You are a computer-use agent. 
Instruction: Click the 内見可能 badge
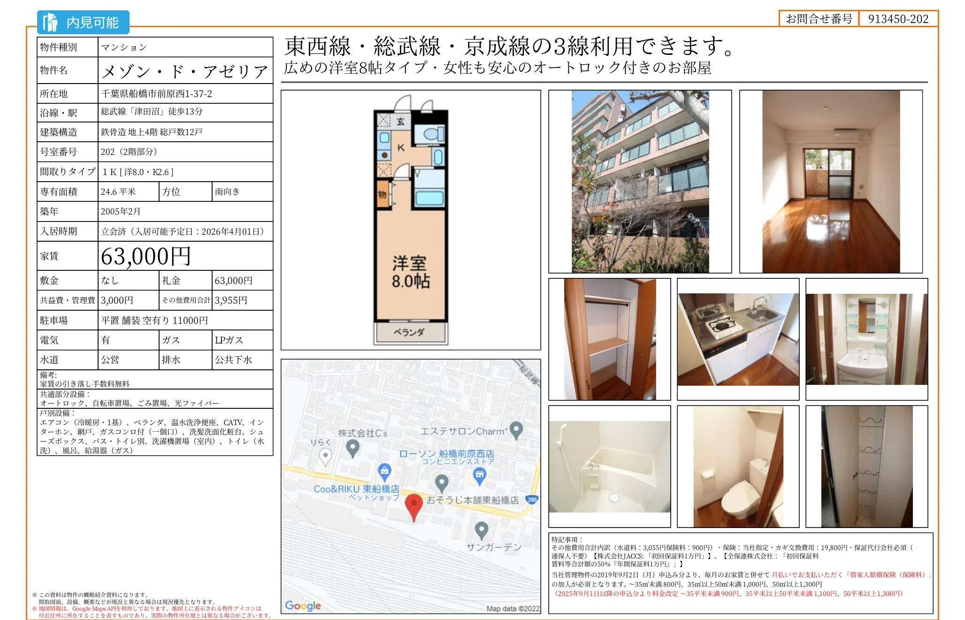pos(83,23)
